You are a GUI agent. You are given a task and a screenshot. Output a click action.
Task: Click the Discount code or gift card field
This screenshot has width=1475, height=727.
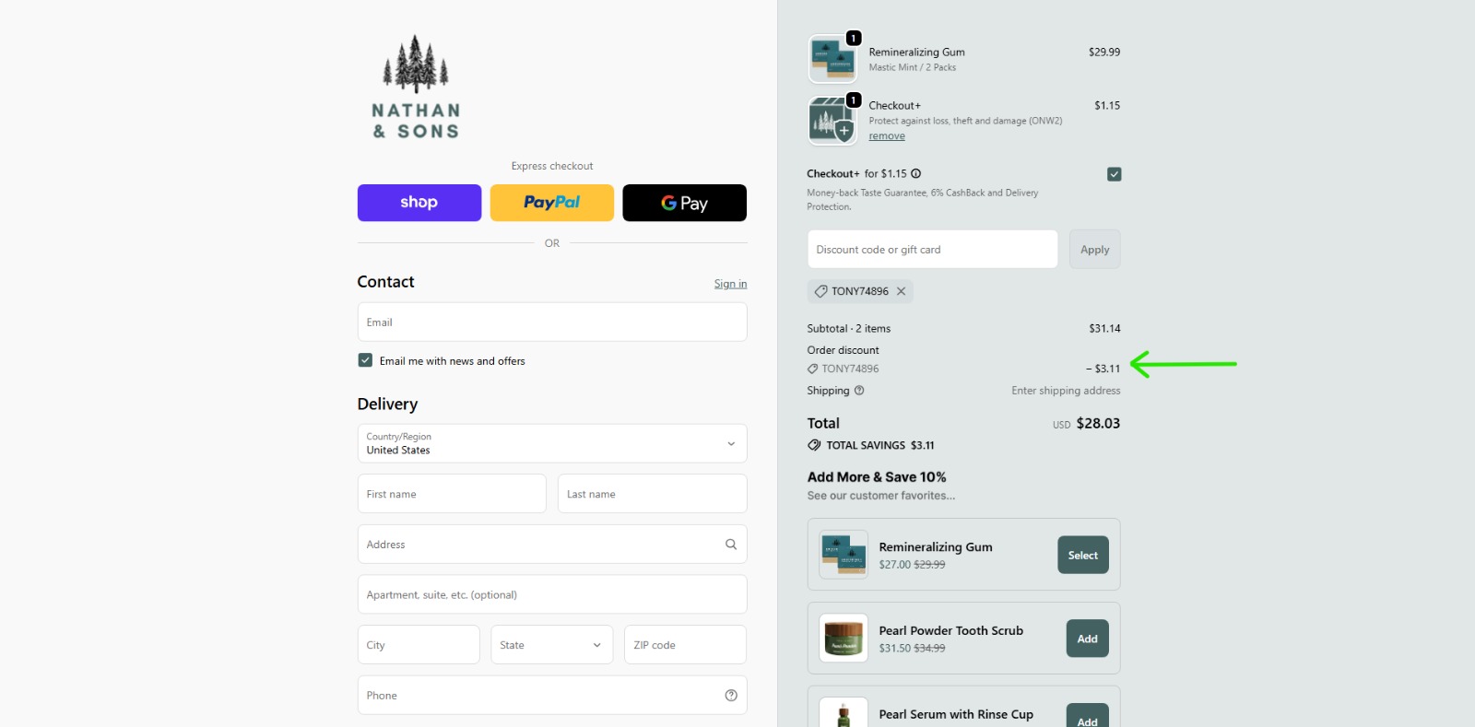(x=932, y=250)
